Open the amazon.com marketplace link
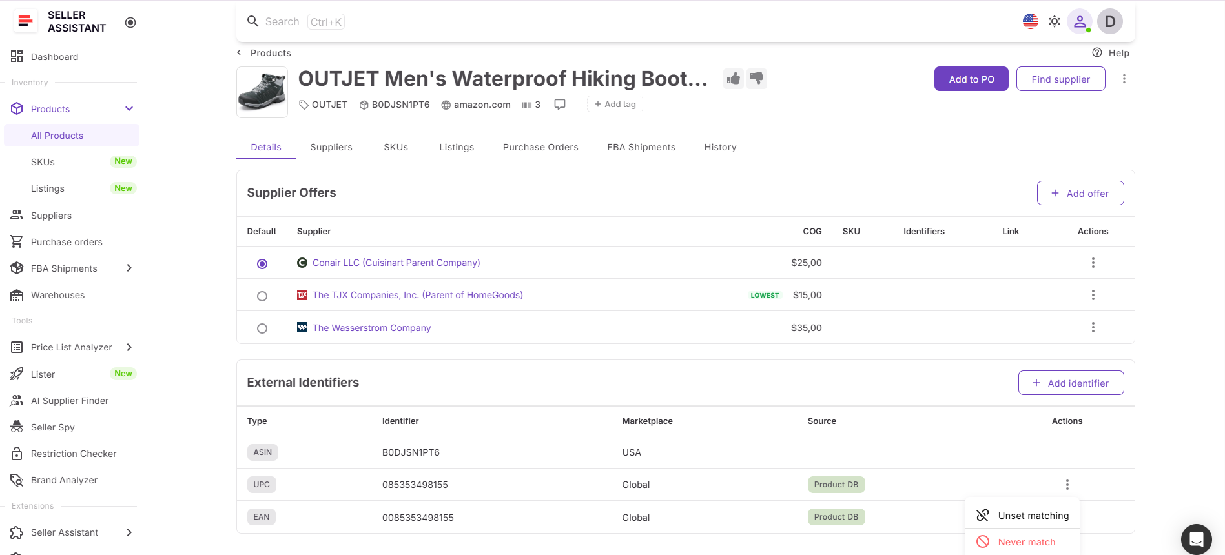This screenshot has width=1225, height=555. coord(476,105)
